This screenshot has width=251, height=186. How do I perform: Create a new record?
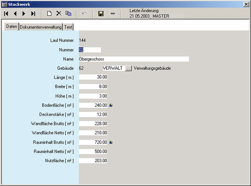[x=49, y=14]
